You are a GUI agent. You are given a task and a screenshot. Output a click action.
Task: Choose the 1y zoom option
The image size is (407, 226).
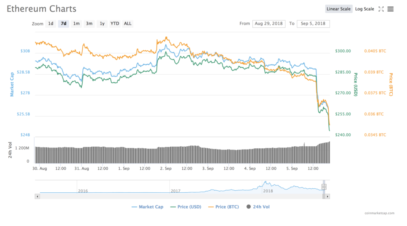(x=102, y=24)
